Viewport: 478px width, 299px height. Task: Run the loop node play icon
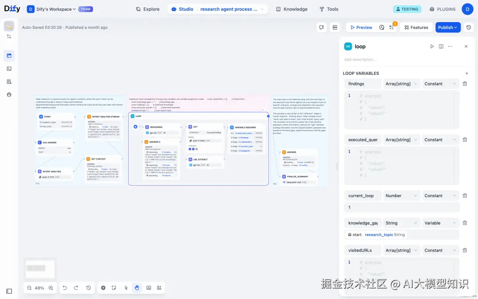pyautogui.click(x=432, y=47)
